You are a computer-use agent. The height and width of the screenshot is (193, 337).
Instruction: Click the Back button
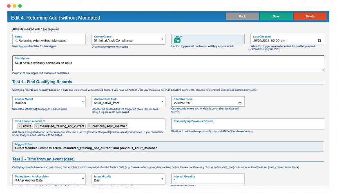[x=242, y=16]
